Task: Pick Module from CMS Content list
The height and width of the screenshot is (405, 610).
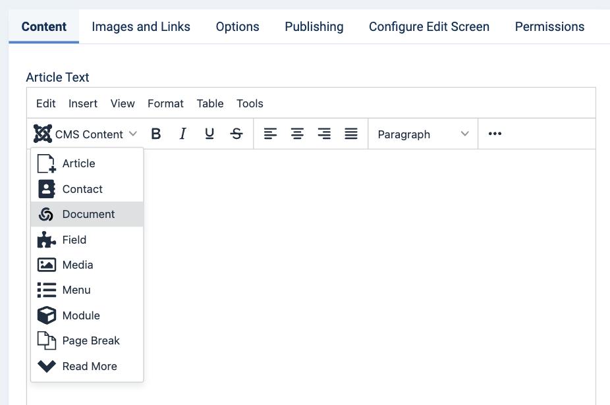Action: point(87,315)
